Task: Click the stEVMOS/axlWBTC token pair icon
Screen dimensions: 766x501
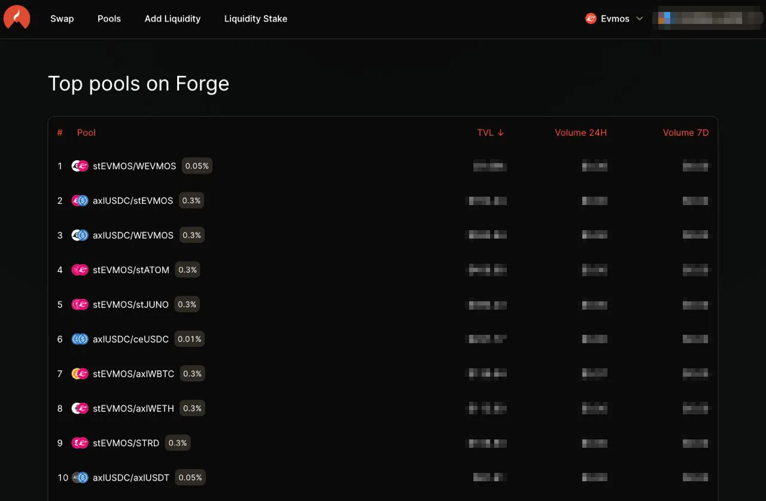Action: pyautogui.click(x=80, y=374)
